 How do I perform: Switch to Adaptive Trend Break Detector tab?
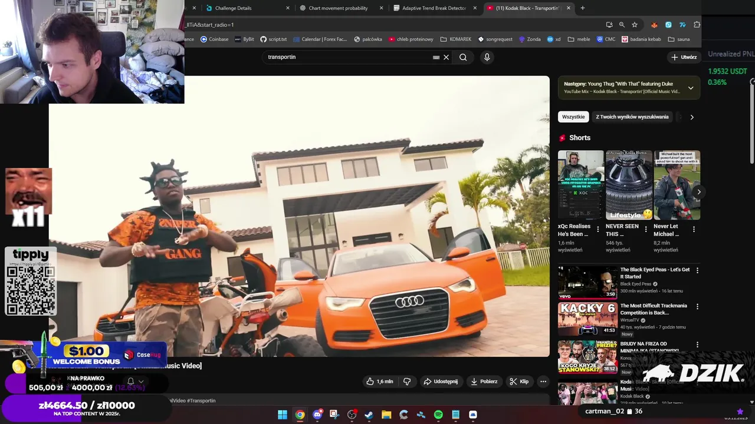[435, 8]
